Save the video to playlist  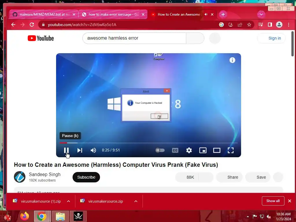click(258, 177)
